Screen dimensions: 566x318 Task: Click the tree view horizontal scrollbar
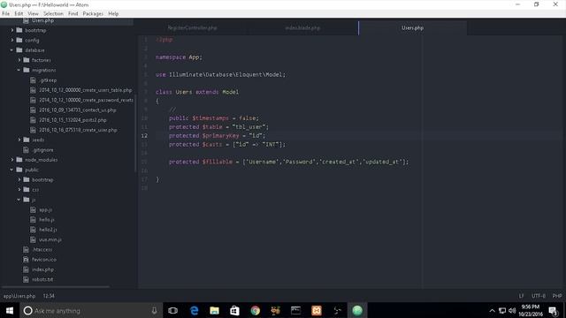56,287
